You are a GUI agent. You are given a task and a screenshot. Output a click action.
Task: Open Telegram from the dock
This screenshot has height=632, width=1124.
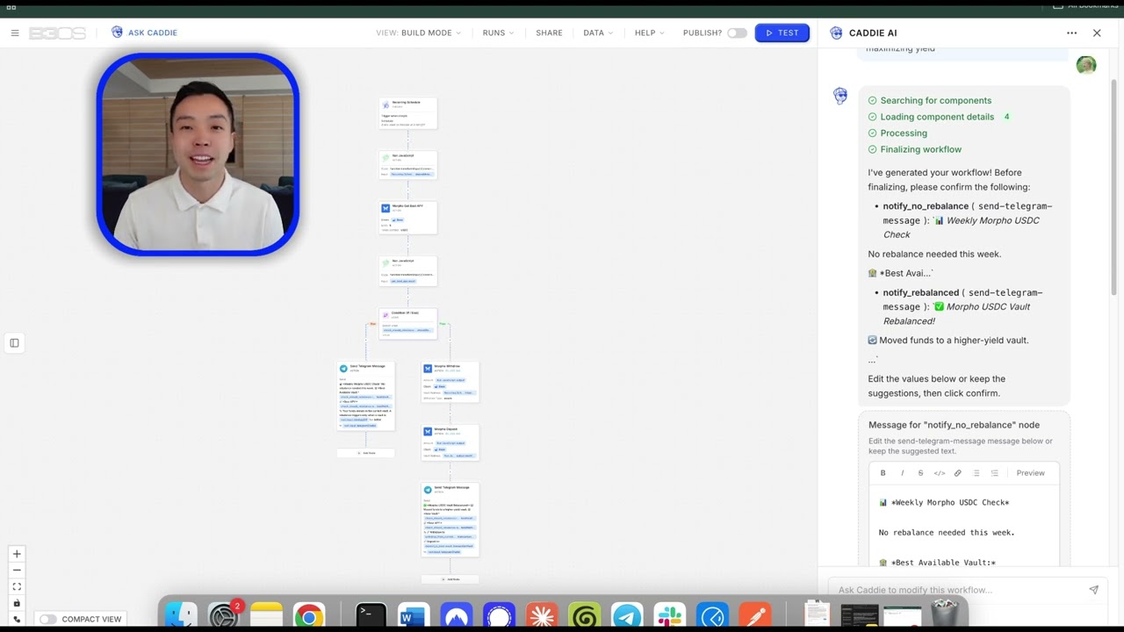tap(627, 616)
